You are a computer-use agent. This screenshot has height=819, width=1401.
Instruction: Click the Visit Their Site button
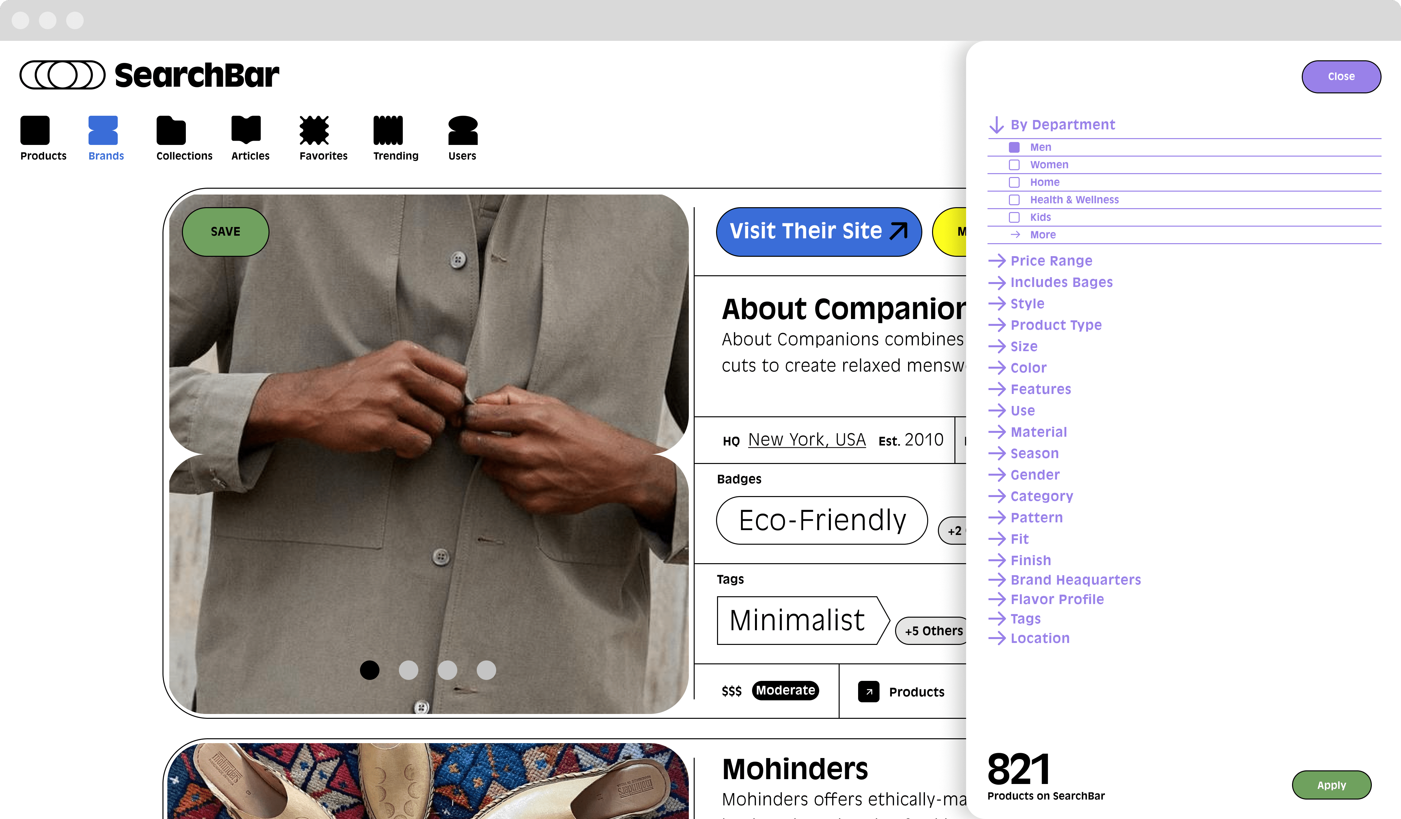coord(818,232)
